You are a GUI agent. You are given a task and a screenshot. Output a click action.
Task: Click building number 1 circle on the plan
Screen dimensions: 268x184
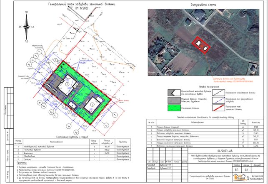[68, 84]
